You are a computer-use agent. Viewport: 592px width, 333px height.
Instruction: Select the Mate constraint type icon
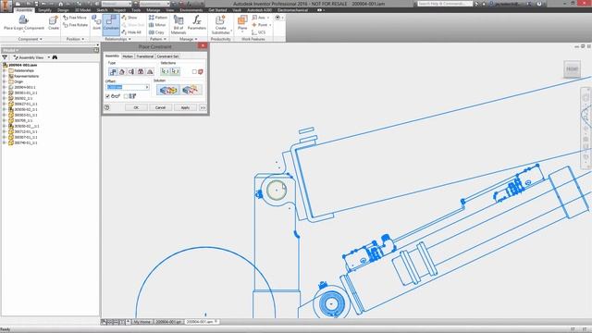coord(113,71)
